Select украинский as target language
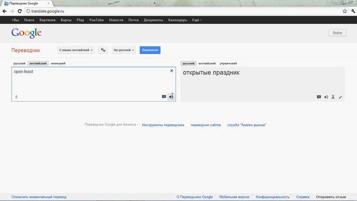Screen dimensions: 357x201 click(x=228, y=63)
